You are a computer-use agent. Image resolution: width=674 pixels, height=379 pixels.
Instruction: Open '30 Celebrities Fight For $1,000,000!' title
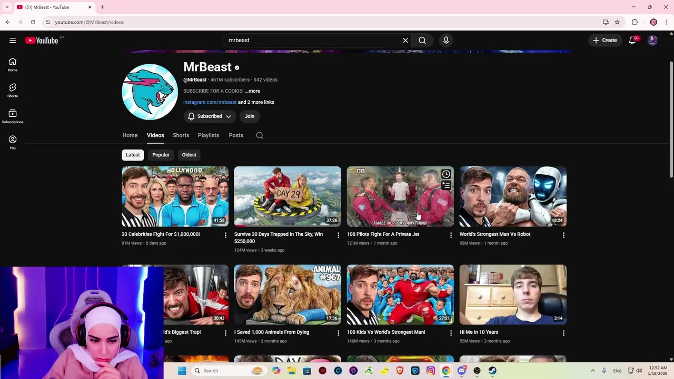point(161,234)
